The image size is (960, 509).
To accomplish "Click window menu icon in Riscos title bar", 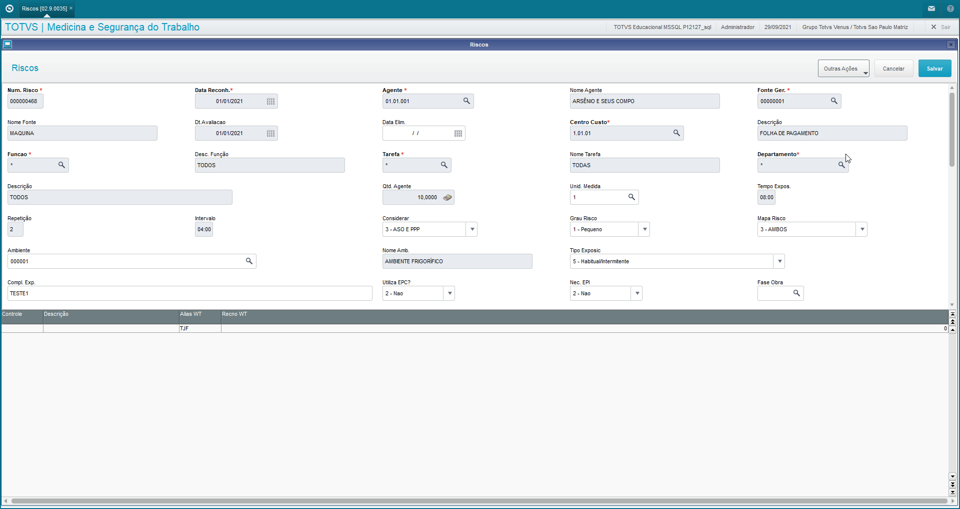I will [7, 45].
